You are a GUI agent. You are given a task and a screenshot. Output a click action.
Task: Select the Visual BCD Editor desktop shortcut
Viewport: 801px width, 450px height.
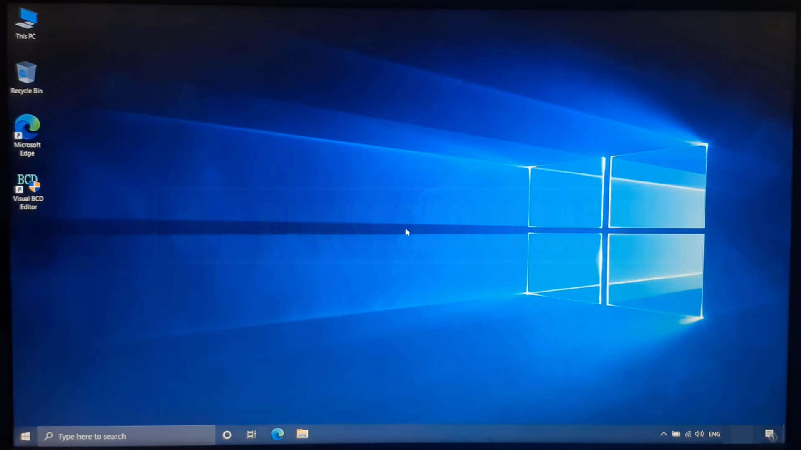(28, 191)
